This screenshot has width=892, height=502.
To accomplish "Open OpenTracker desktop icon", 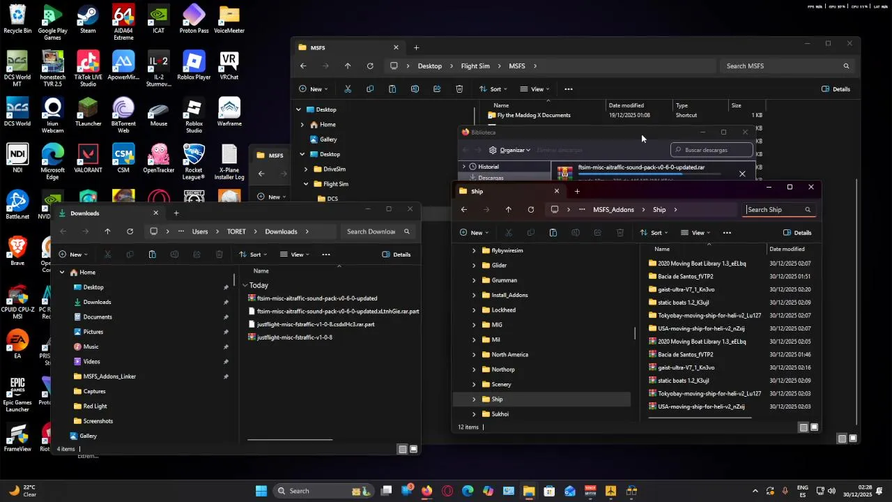I will 159,159.
